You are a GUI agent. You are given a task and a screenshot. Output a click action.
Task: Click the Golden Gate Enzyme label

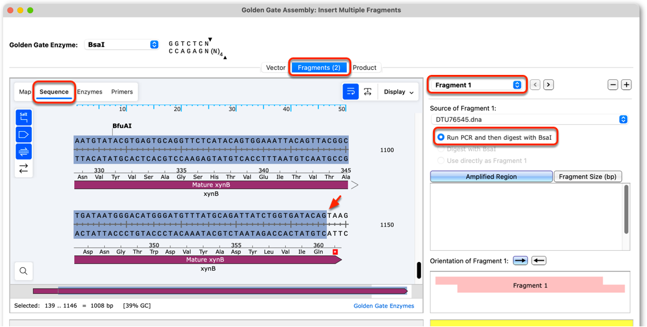point(43,45)
